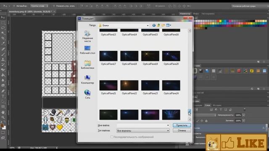This screenshot has height=151, width=269.
Task: Select the Lasso tool
Action: pyautogui.click(x=3, y=28)
